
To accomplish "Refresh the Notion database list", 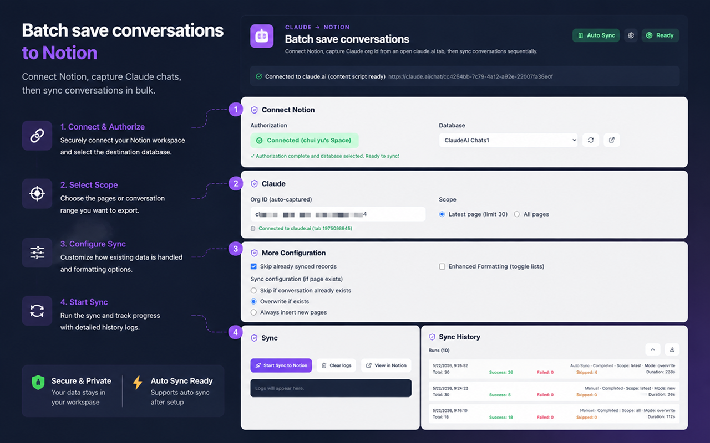I will coord(591,140).
